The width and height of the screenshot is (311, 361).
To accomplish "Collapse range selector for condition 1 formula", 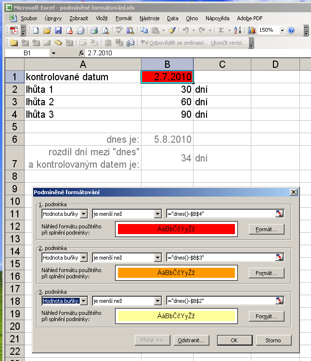I will (280, 214).
